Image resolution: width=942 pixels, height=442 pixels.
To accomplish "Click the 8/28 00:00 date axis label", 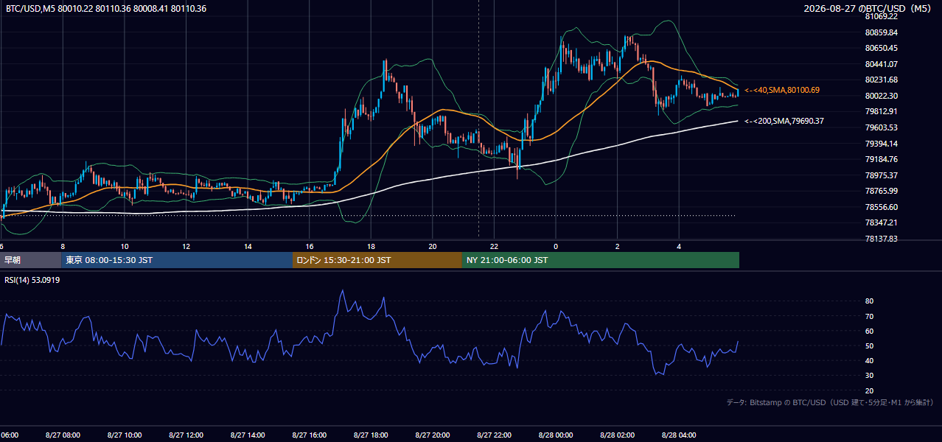I will pyautogui.click(x=556, y=435).
